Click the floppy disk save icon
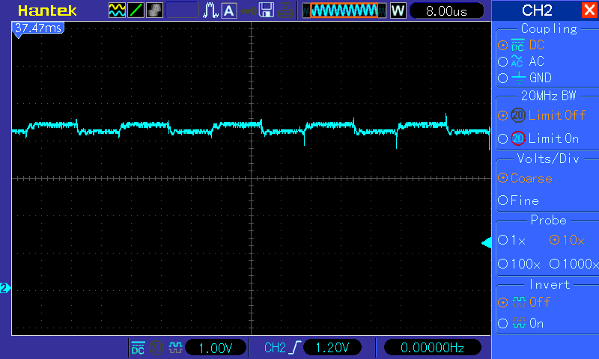The width and height of the screenshot is (599, 359). point(267,10)
